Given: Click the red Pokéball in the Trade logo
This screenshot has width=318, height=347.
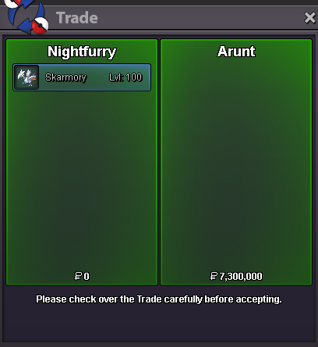Looking at the screenshot, I should [x=41, y=26].
